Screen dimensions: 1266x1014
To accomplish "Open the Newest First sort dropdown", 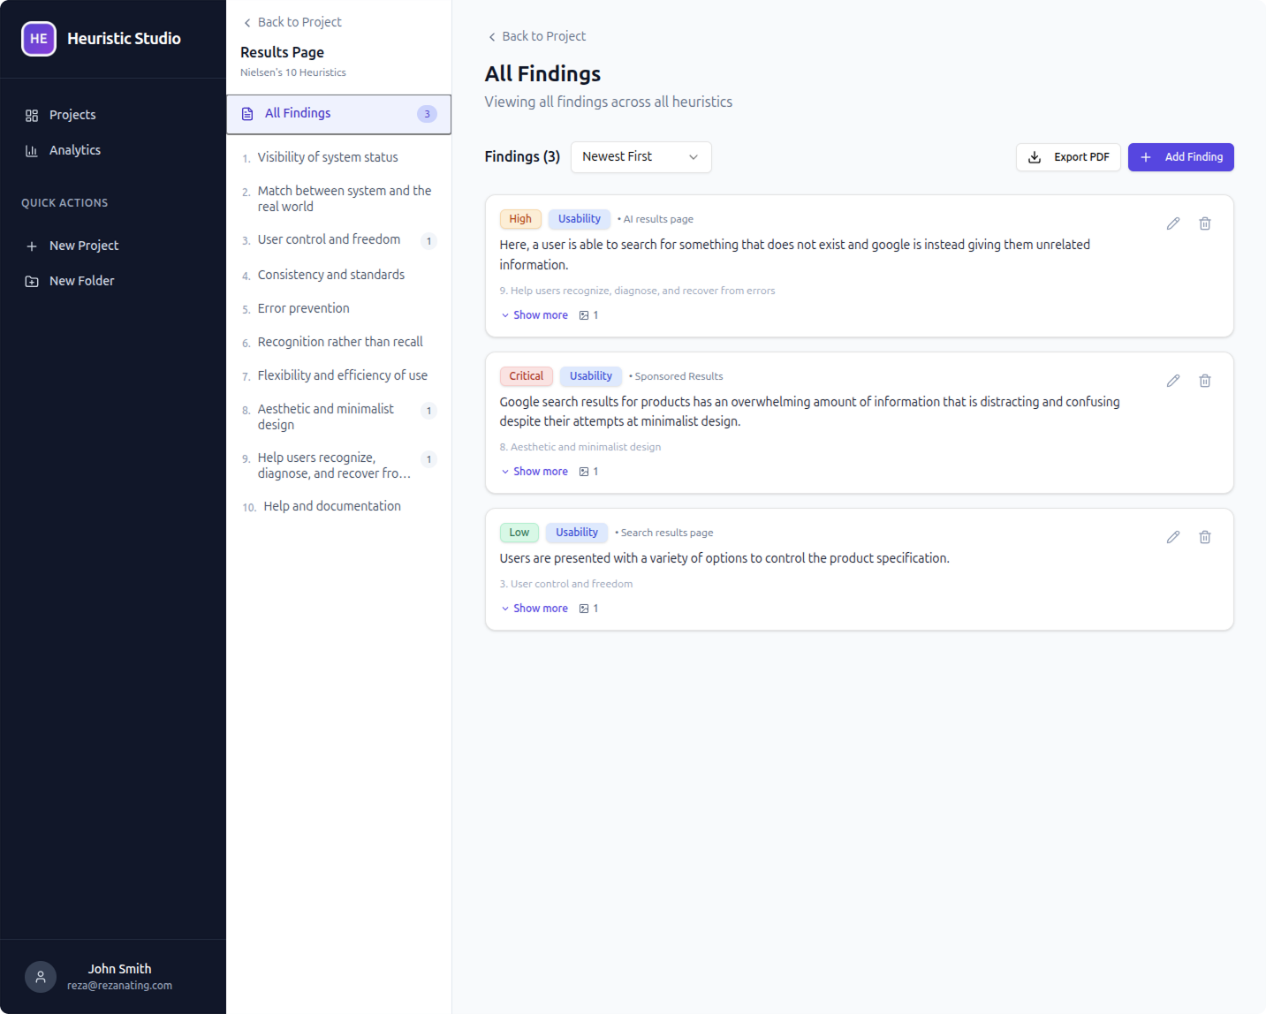I will click(641, 157).
